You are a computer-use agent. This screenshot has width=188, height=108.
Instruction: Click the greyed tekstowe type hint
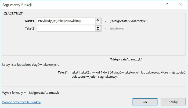click(x=117, y=28)
